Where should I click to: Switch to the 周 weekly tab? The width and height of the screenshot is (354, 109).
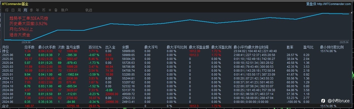point(19,10)
